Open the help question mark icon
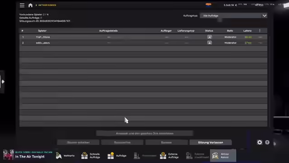289x163 pixels. click(x=267, y=142)
